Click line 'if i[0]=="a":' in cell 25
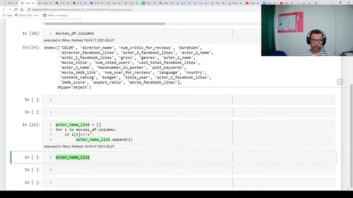The width and height of the screenshot is (353, 198). click(x=79, y=134)
